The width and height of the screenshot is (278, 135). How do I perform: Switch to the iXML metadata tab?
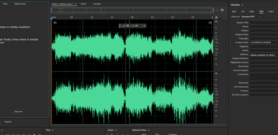coord(252,12)
